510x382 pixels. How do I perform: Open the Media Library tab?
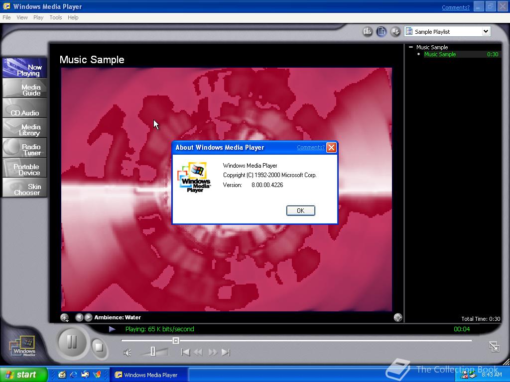25,128
